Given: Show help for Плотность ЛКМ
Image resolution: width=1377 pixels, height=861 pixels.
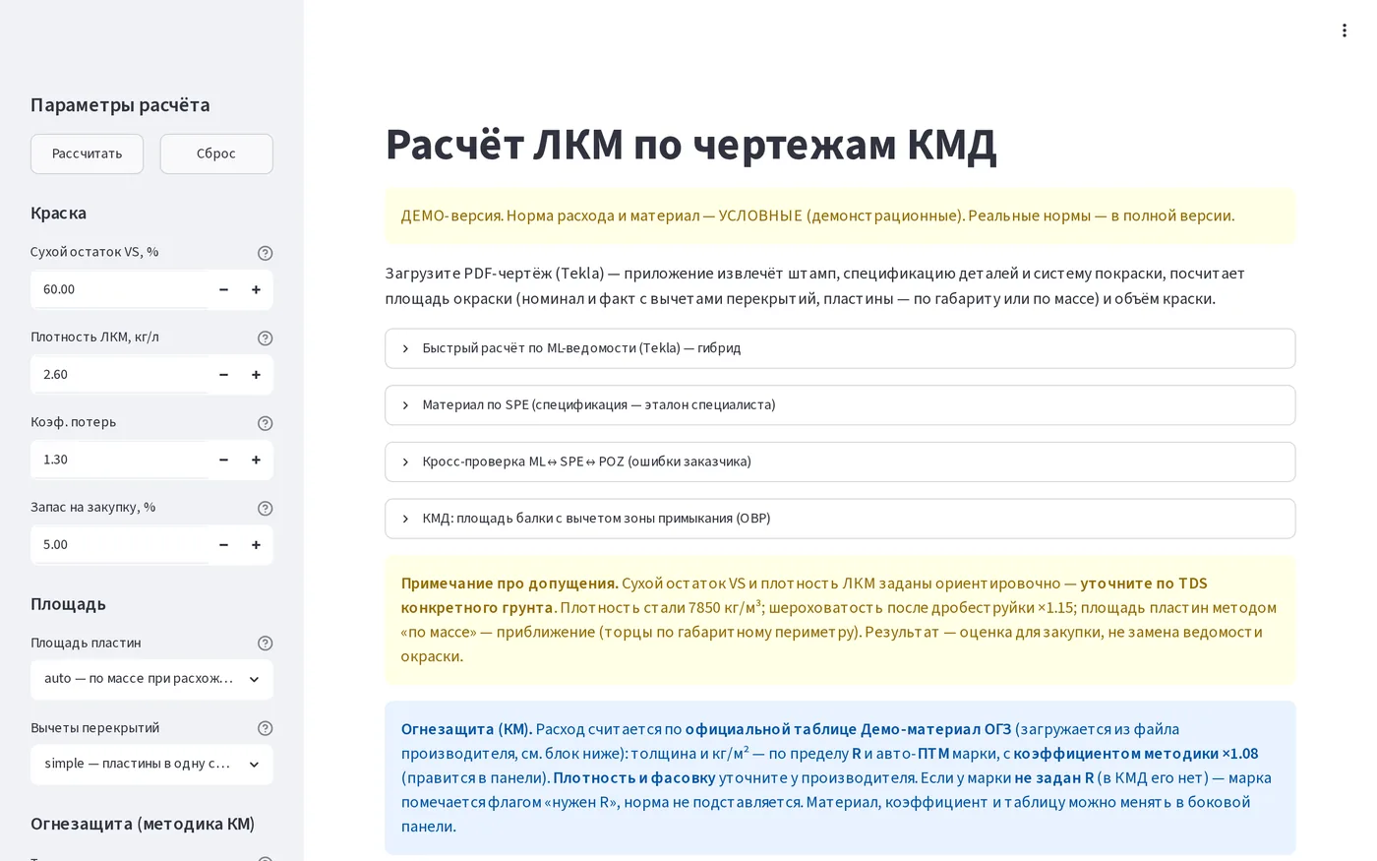Looking at the screenshot, I should [265, 338].
